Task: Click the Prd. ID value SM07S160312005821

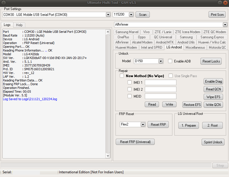Action: 39,69
